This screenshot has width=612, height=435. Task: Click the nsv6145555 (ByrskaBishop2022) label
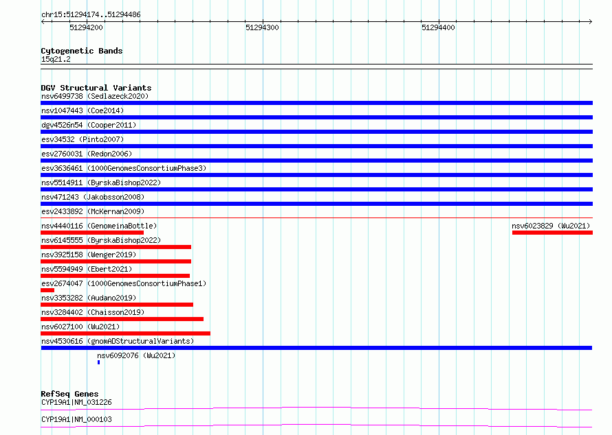(101, 240)
